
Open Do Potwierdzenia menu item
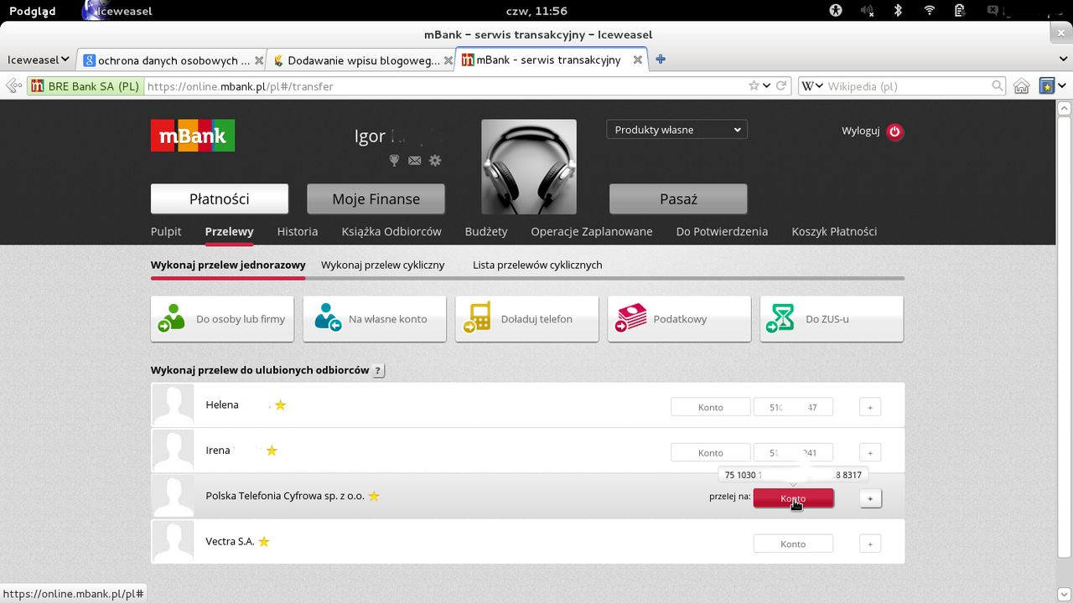[x=722, y=231]
